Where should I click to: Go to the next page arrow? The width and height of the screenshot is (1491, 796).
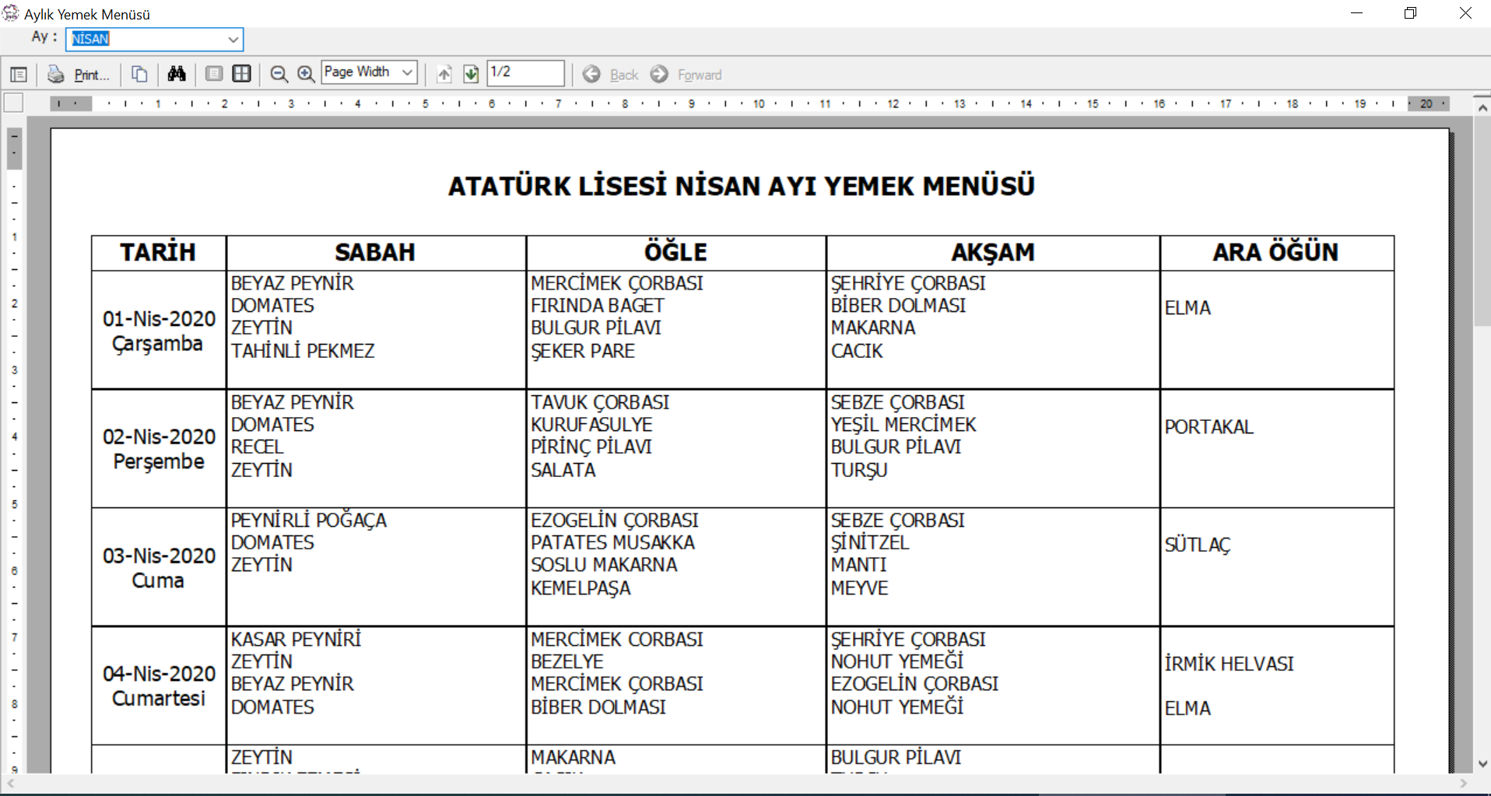(x=471, y=74)
